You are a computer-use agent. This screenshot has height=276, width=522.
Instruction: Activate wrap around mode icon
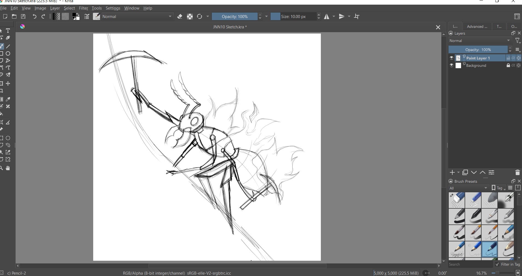pos(357,17)
